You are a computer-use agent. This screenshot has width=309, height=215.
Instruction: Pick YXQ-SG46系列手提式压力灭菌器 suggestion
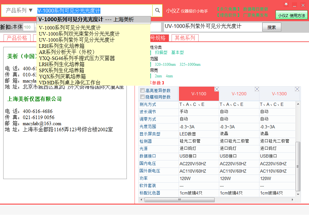77,58
